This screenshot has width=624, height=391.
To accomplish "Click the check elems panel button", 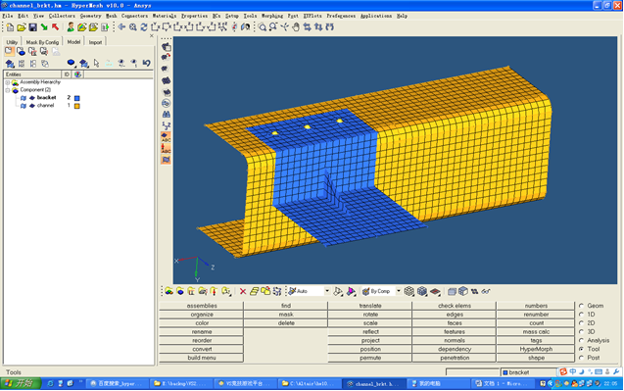I will [455, 306].
